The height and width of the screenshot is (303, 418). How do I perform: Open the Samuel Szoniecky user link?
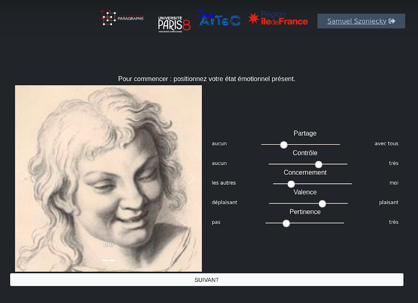tap(356, 21)
